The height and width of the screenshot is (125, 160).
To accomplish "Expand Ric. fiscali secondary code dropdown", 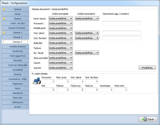I will tap(87, 53).
